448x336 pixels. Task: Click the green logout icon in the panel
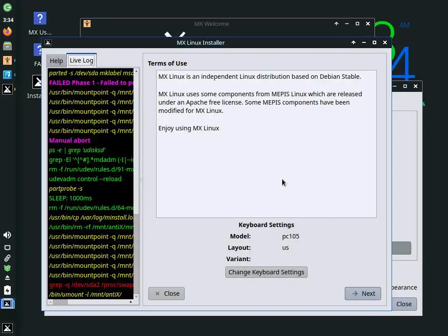coord(7,7)
